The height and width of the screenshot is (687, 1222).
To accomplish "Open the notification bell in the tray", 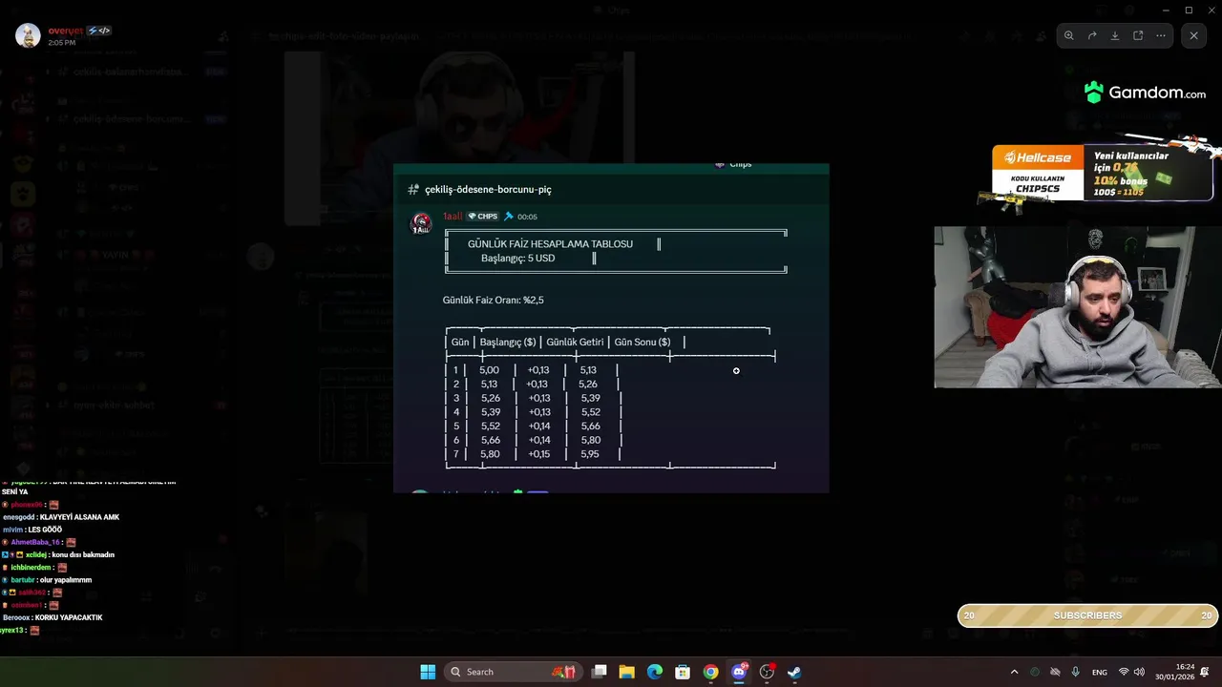I will 1205,672.
